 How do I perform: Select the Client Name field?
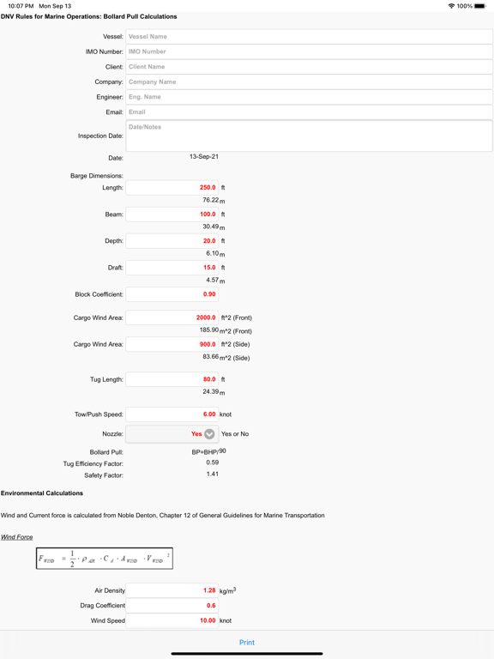(309, 67)
